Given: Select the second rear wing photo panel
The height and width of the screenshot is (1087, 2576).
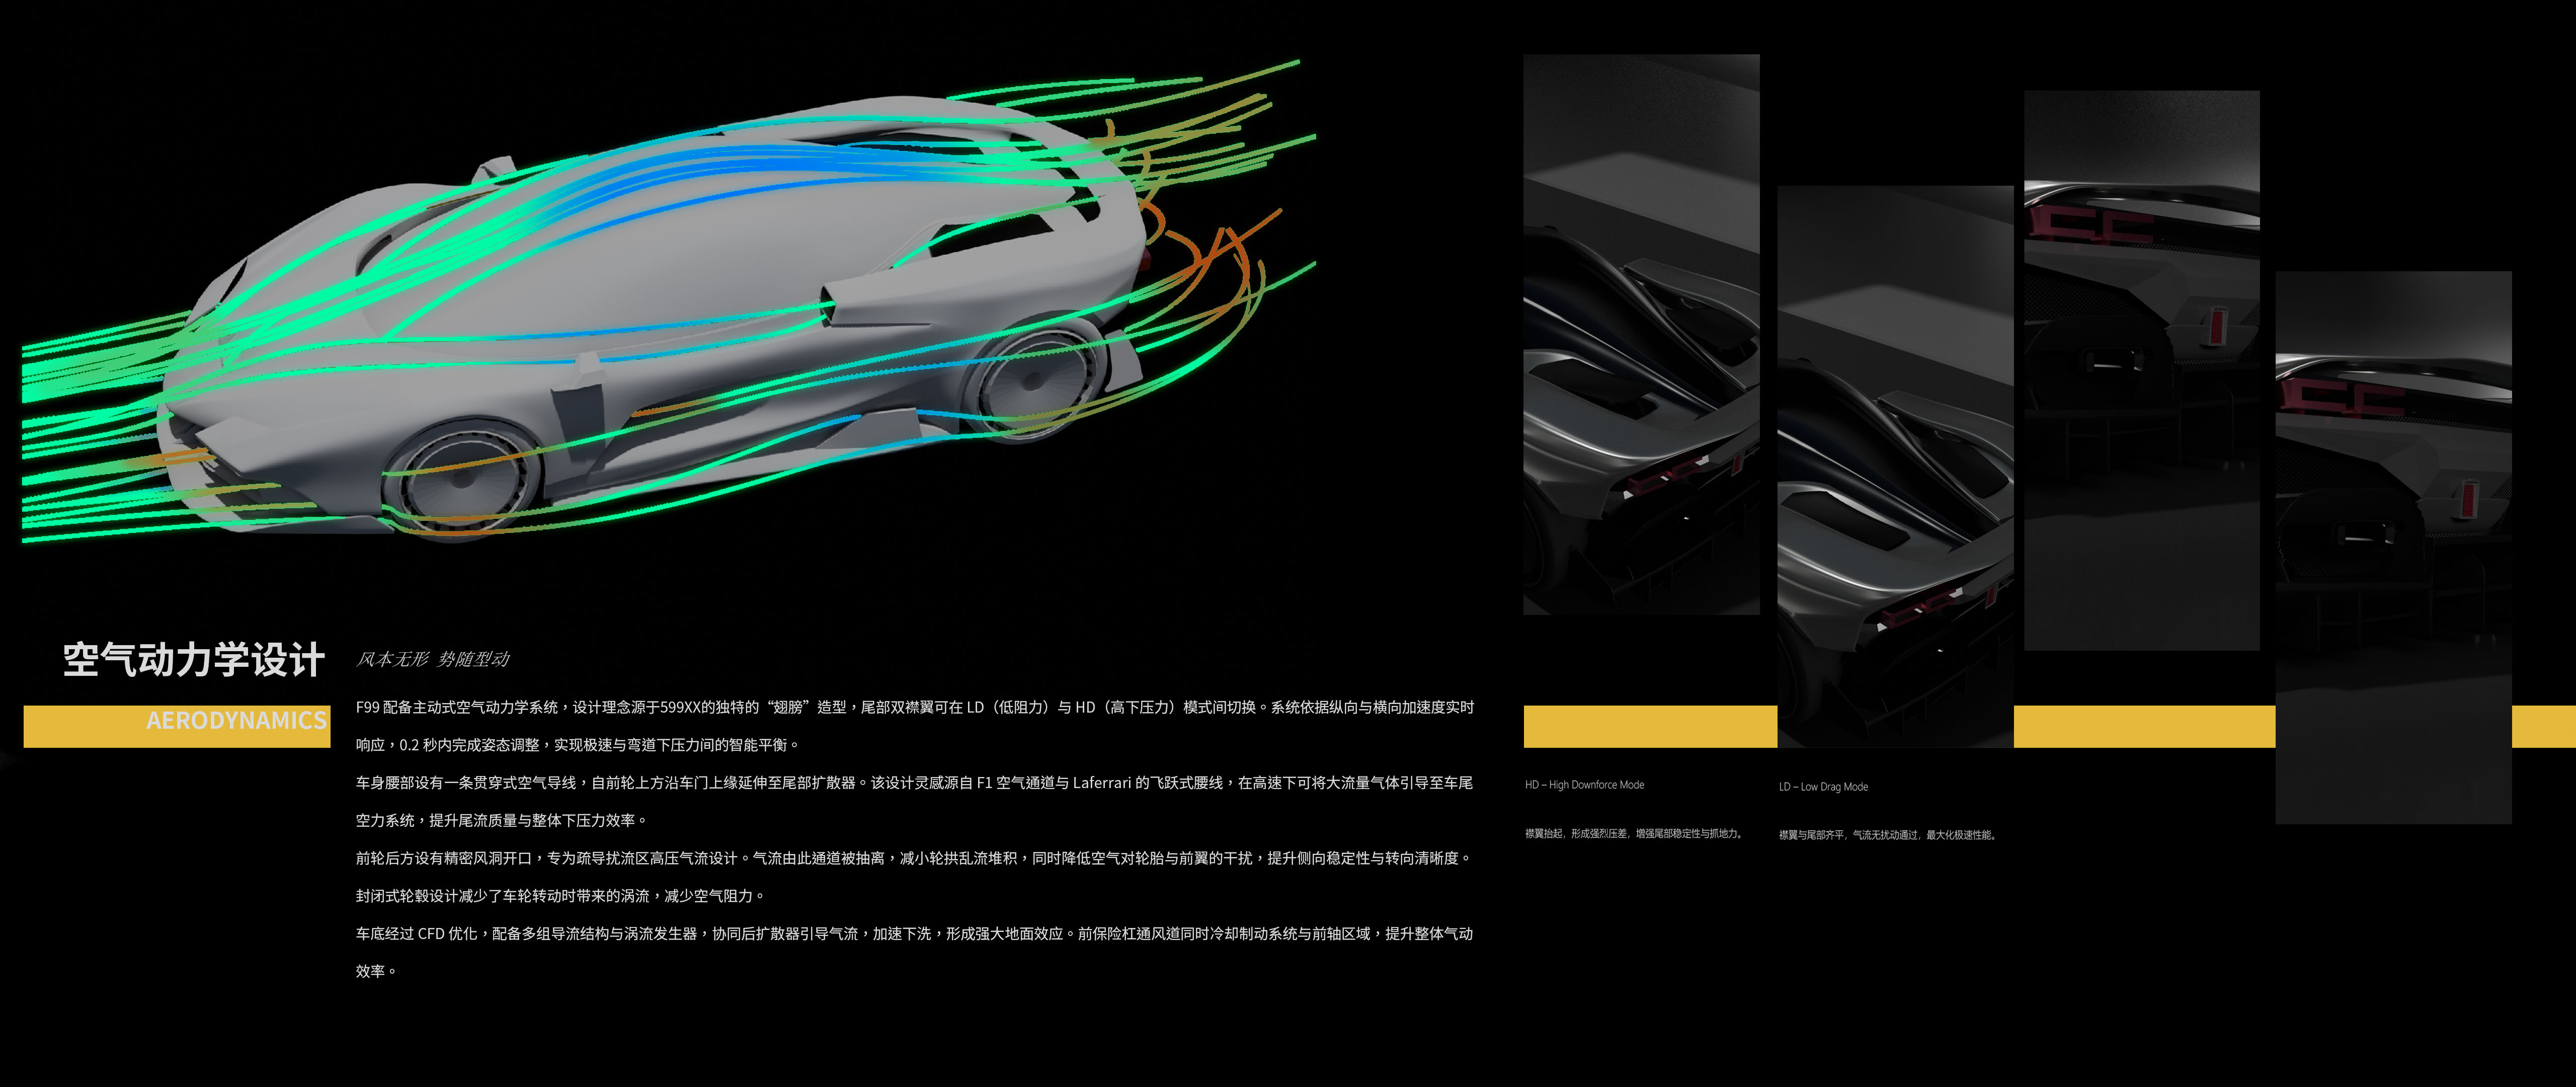Looking at the screenshot, I should (1895, 465).
